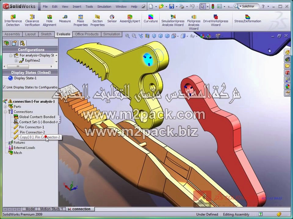Image resolution: width=293 pixels, height=219 pixels.
Task: Open the Options checklist icon
Action: click(219, 6)
